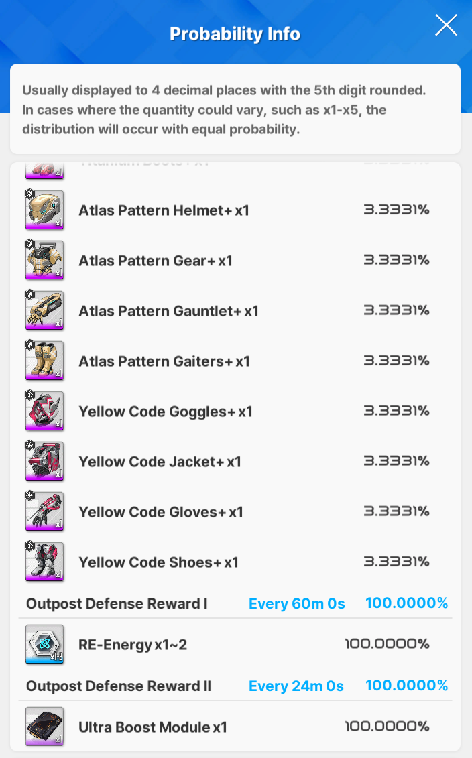Click the Yellow Code Shoes+ icon
This screenshot has width=472, height=758.
[45, 562]
